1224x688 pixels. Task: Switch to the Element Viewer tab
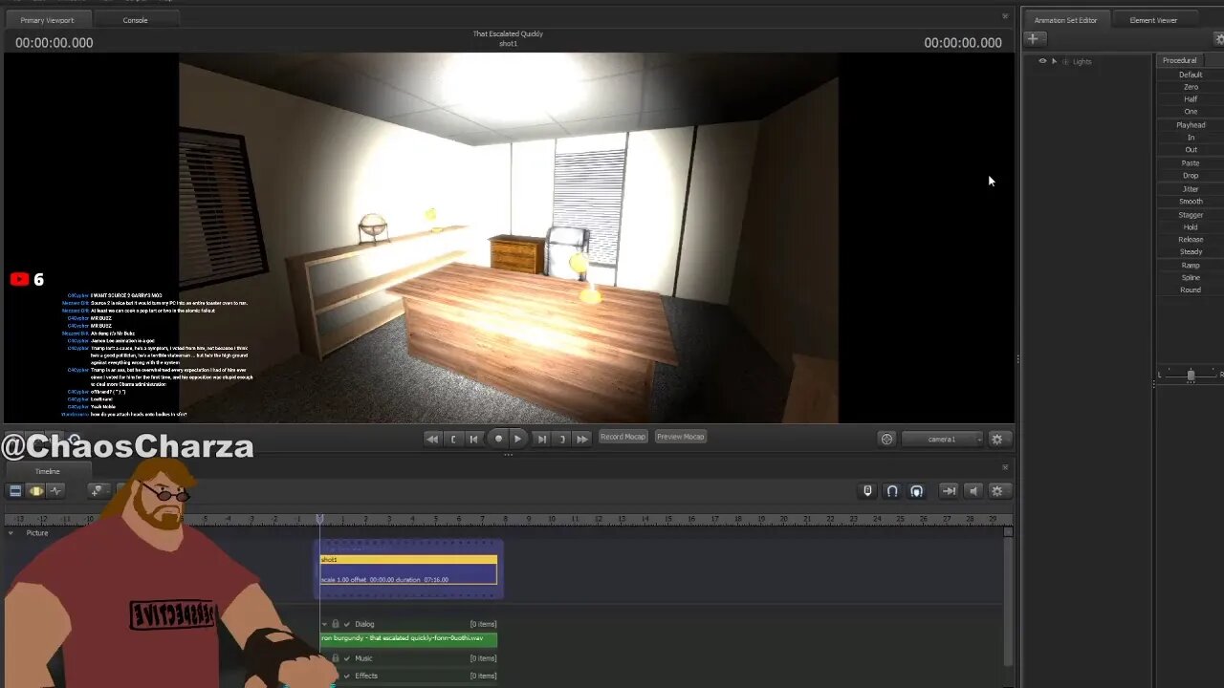[1153, 19]
